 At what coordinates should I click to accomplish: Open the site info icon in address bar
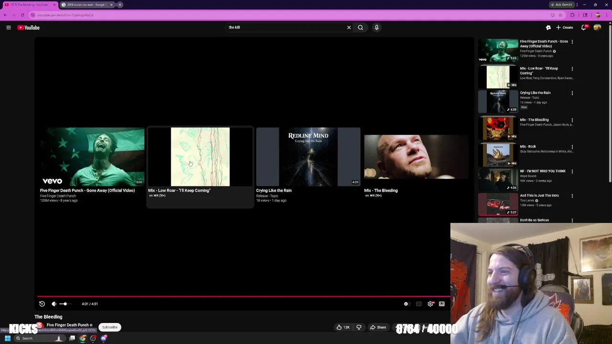[x=33, y=15]
